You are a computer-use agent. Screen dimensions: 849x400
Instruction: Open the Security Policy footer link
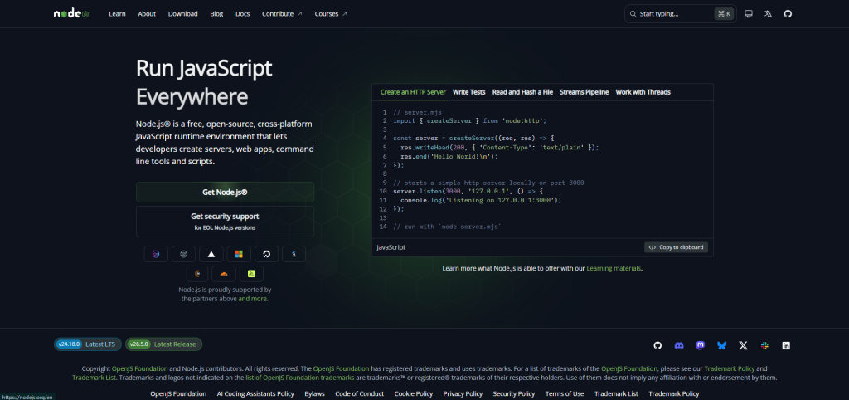(514, 394)
